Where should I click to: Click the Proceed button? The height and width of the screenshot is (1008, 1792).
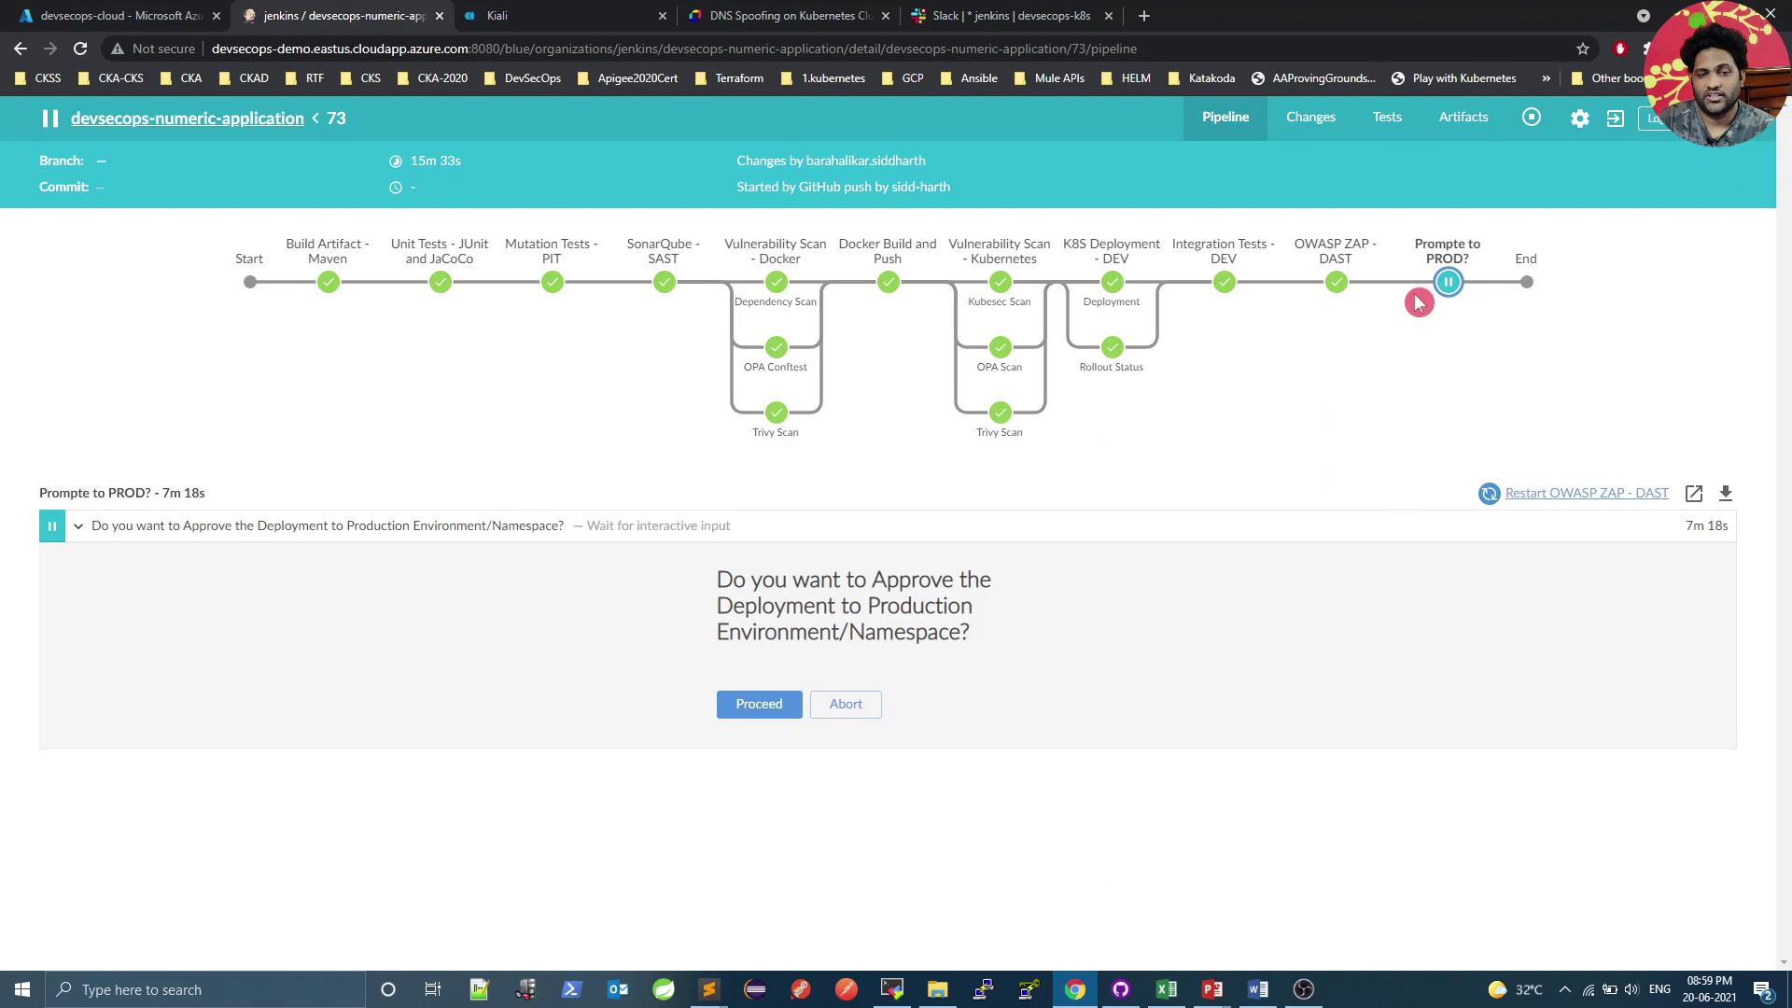click(x=759, y=705)
